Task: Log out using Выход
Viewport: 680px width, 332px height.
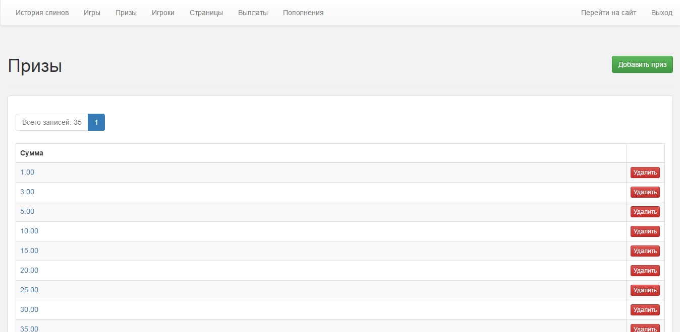Action: [x=661, y=13]
